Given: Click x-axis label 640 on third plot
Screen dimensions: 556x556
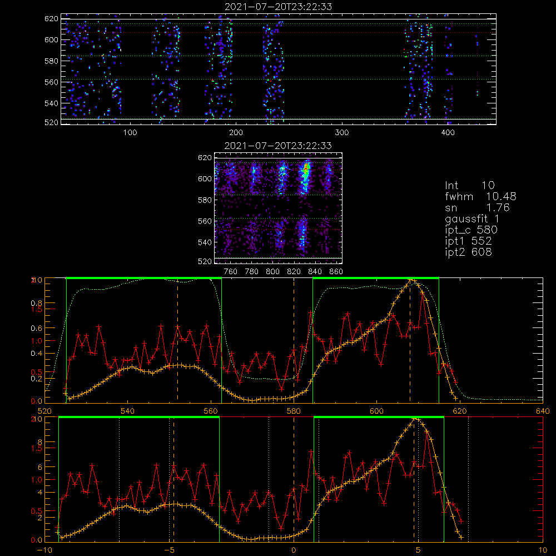Looking at the screenshot, I should coord(543,411).
